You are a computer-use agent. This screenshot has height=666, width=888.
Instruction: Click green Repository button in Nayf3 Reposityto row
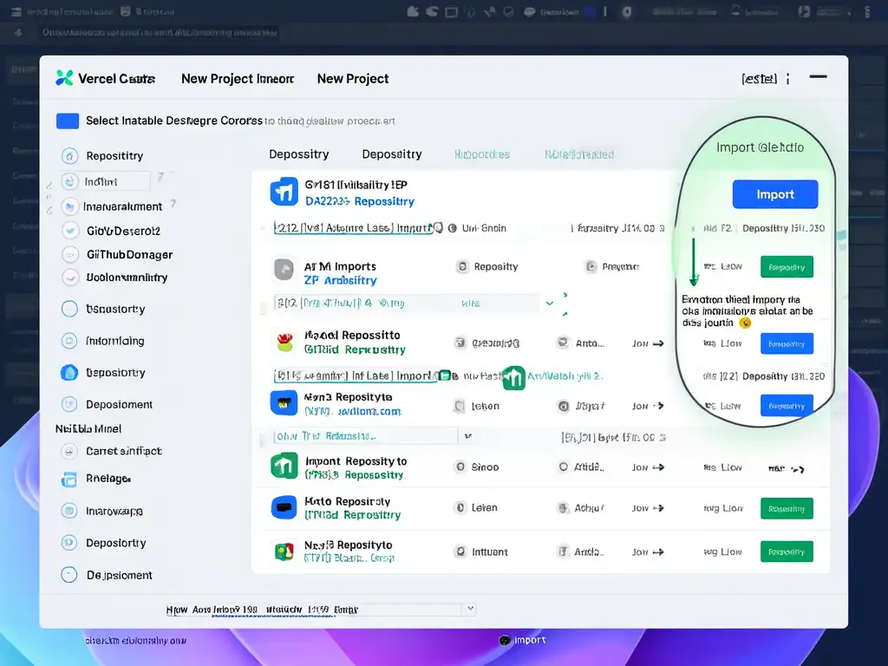(x=787, y=552)
